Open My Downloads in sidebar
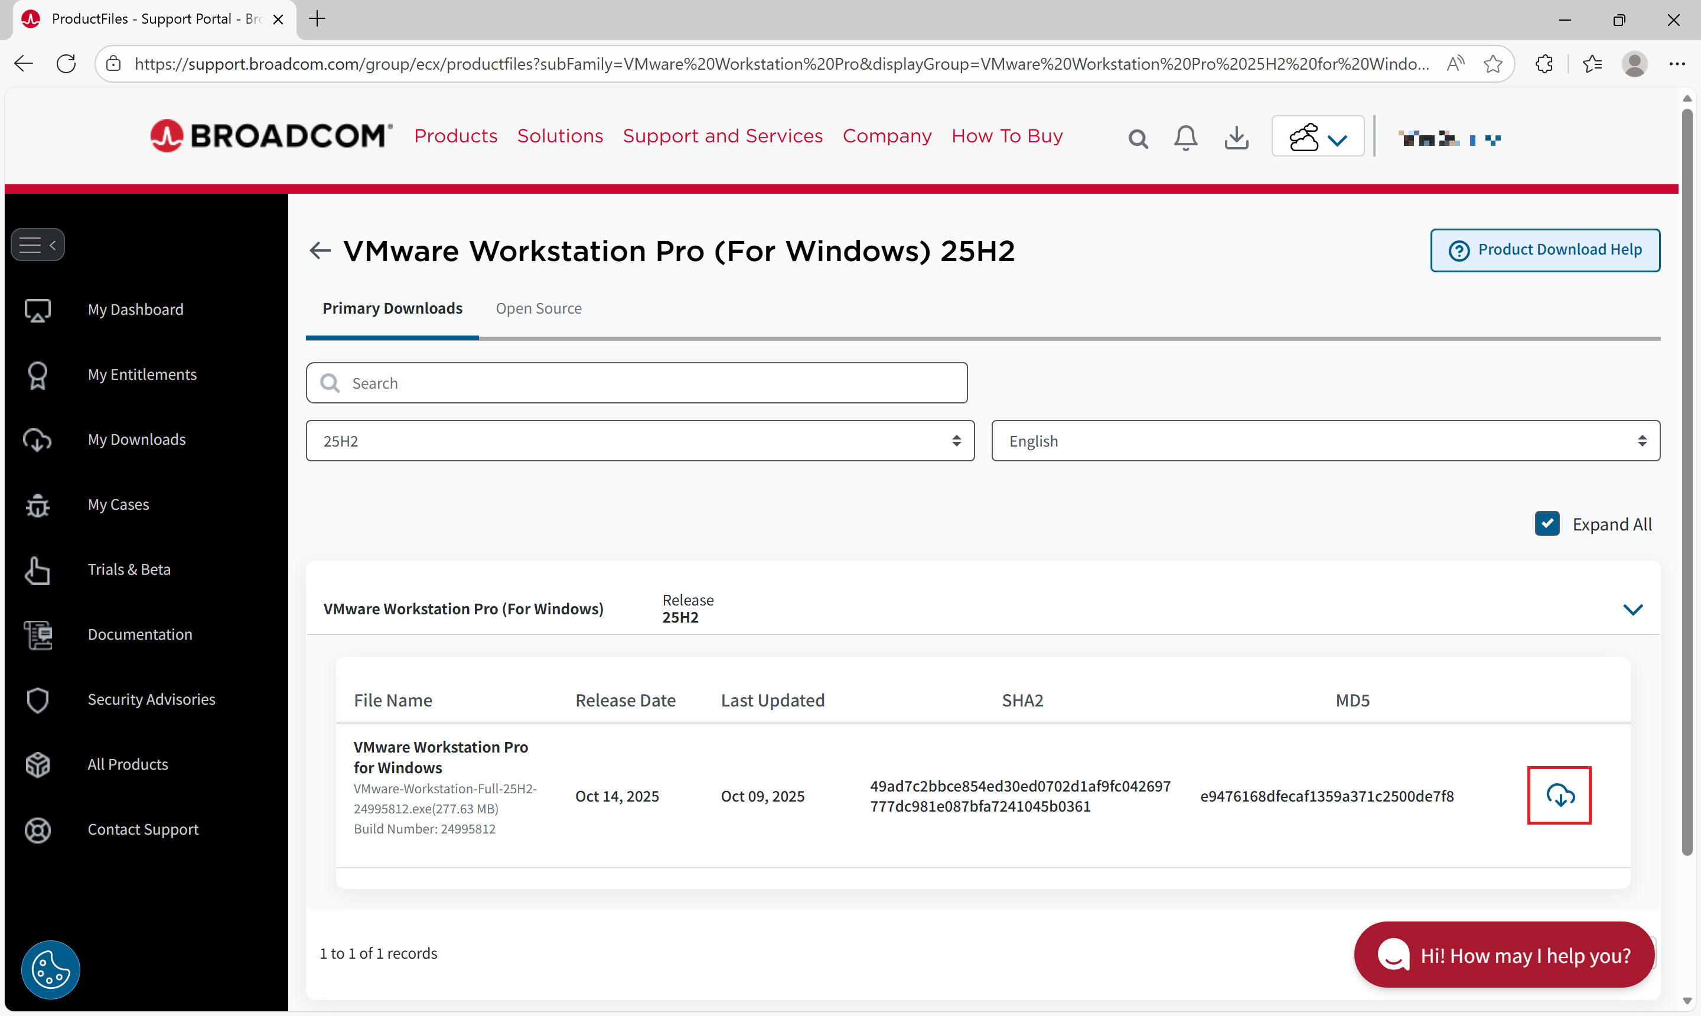This screenshot has width=1701, height=1016. (x=136, y=439)
